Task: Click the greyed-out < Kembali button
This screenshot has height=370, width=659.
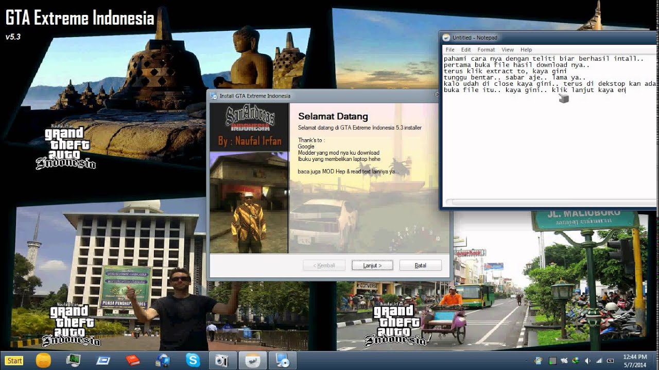Action: [x=324, y=266]
